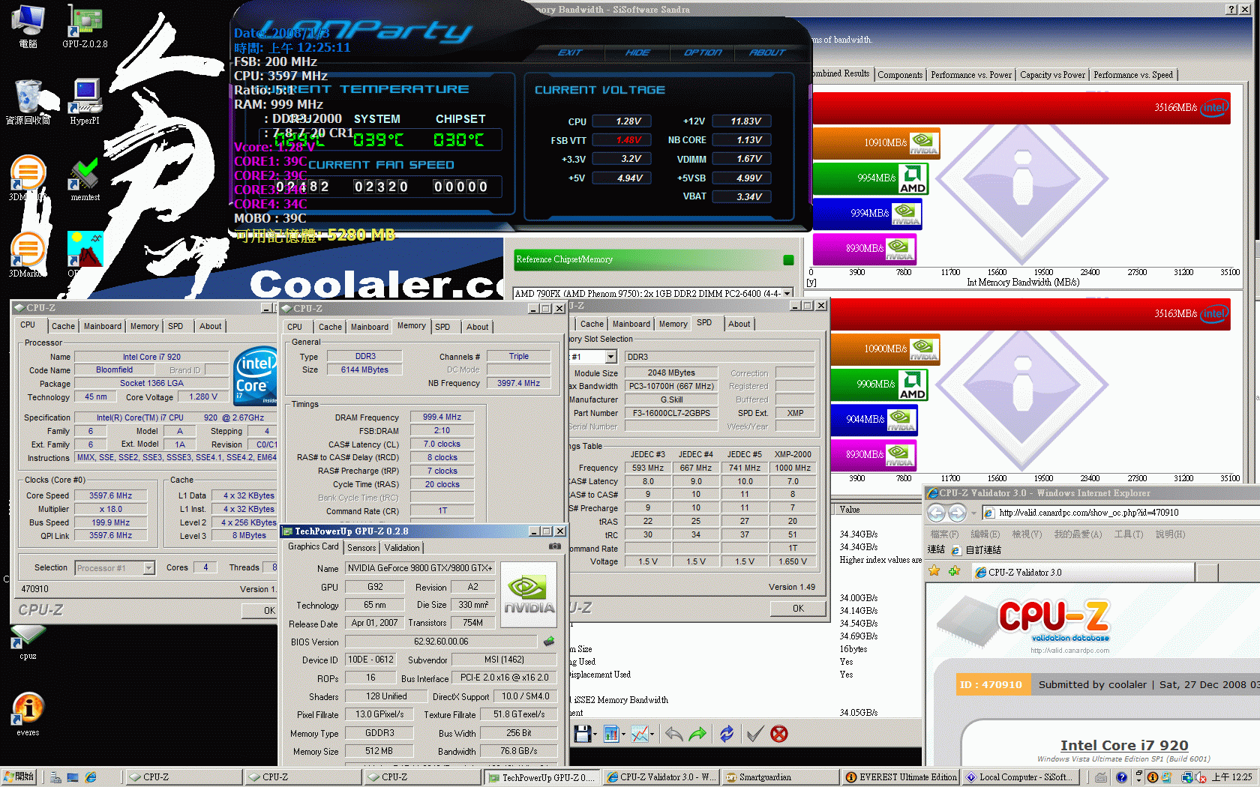The image size is (1260, 787).
Task: Switch to Mainboard tab in CPU-Z memory window
Action: [370, 327]
